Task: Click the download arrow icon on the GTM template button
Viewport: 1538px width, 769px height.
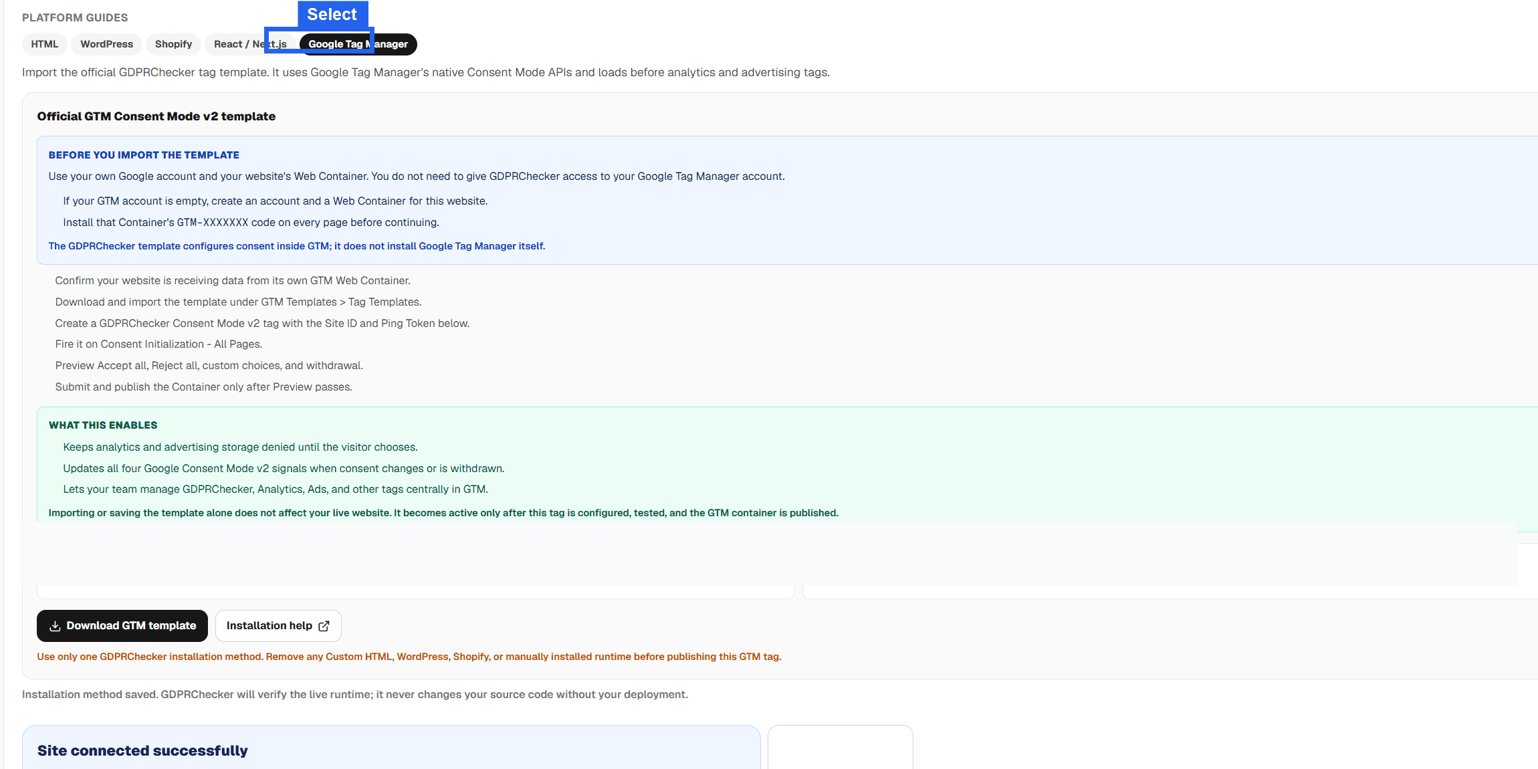Action: pyautogui.click(x=55, y=626)
